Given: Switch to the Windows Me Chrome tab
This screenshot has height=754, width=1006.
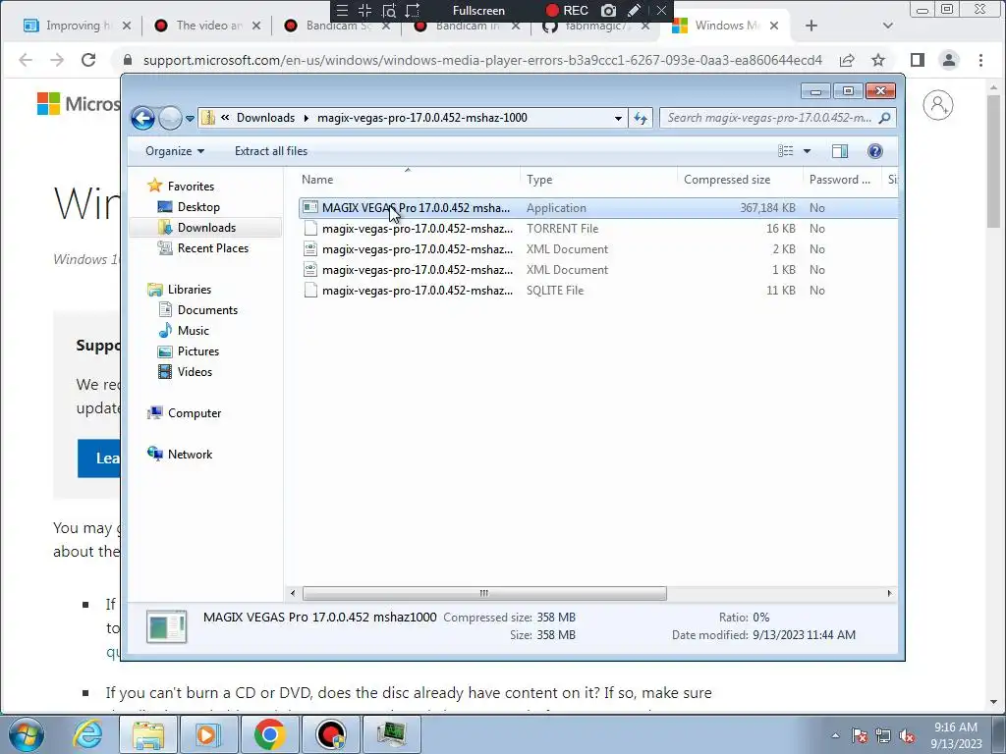Looking at the screenshot, I should [727, 26].
